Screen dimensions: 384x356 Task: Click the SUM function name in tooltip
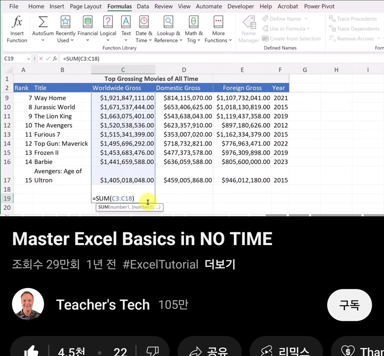pos(103,207)
